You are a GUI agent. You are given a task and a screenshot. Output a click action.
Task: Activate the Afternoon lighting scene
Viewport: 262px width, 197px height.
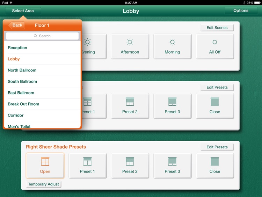tap(130, 46)
